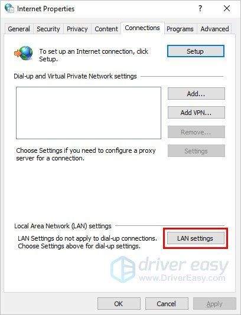Click the Cancel button
This screenshot has width=241, height=315.
[x=167, y=304]
